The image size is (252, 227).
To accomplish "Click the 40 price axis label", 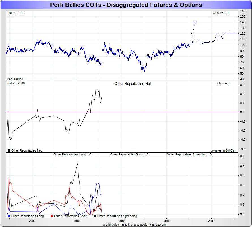I will (242, 79).
